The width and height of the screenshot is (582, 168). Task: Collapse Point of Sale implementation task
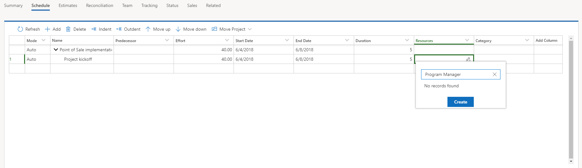click(x=56, y=50)
